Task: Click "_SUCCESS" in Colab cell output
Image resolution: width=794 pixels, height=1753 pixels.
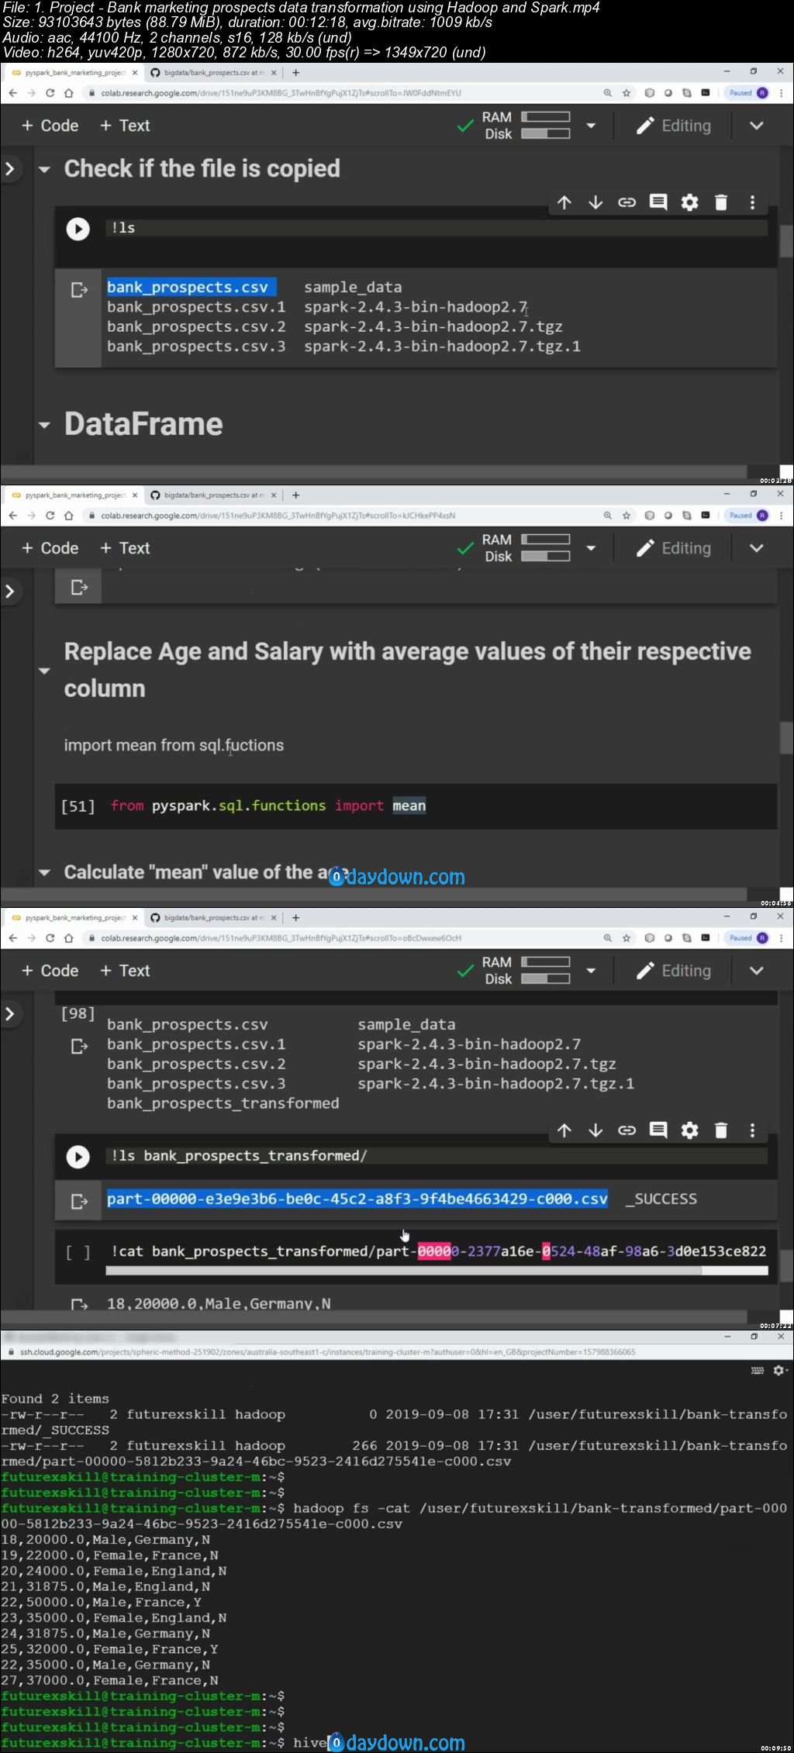Action: pyautogui.click(x=661, y=1199)
